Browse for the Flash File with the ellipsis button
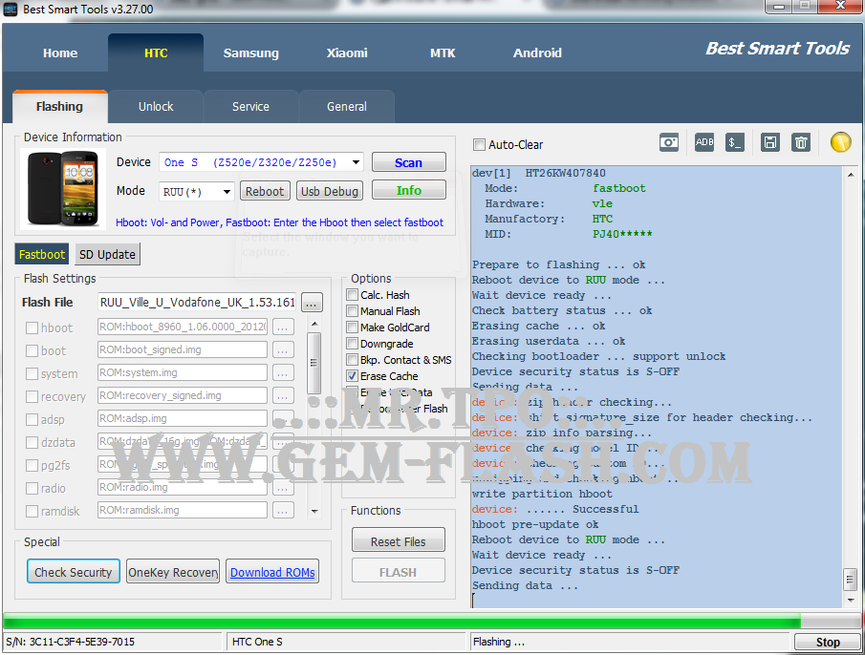This screenshot has width=865, height=655. coord(312,303)
